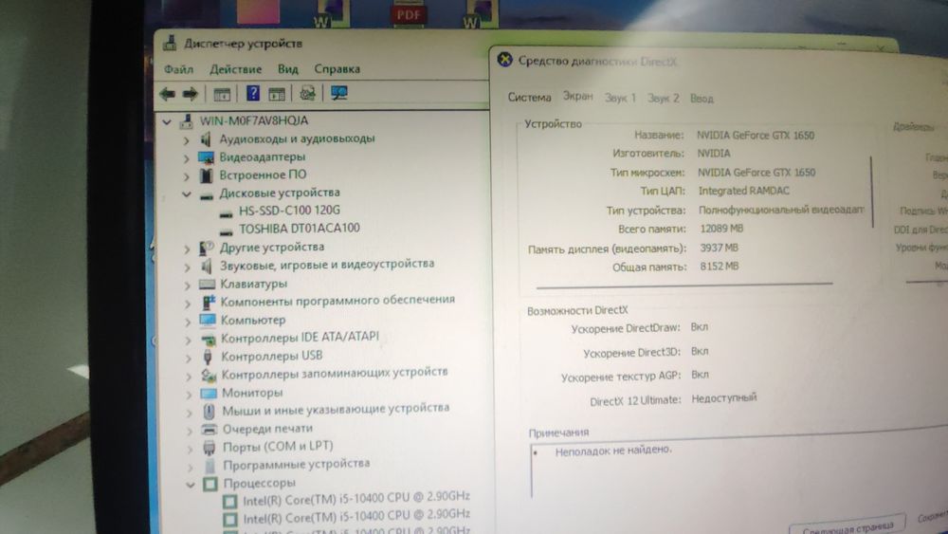Click the Клавиатуры keyboard icon
The width and height of the screenshot is (948, 534).
pos(207,284)
